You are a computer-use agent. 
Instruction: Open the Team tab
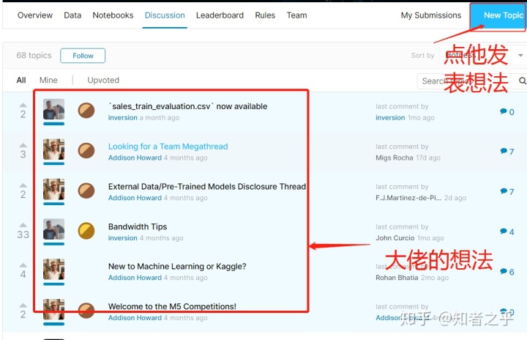(x=296, y=15)
